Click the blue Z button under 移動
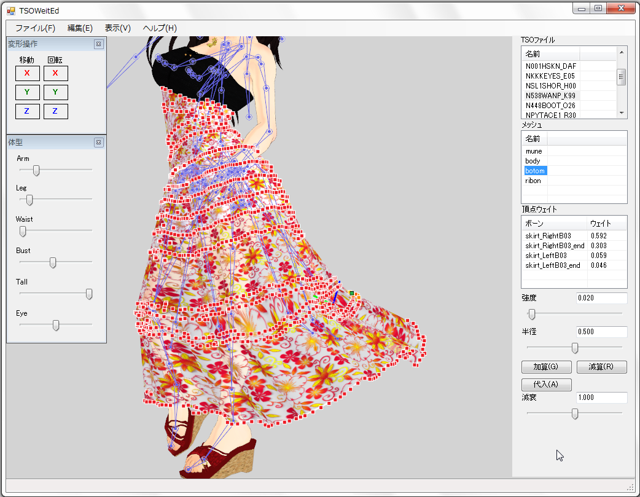The image size is (640, 497). pos(27,111)
